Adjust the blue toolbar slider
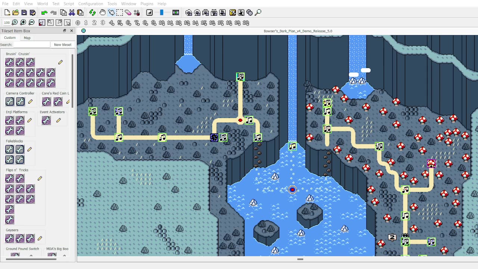The width and height of the screenshot is (478, 269). tap(162, 13)
